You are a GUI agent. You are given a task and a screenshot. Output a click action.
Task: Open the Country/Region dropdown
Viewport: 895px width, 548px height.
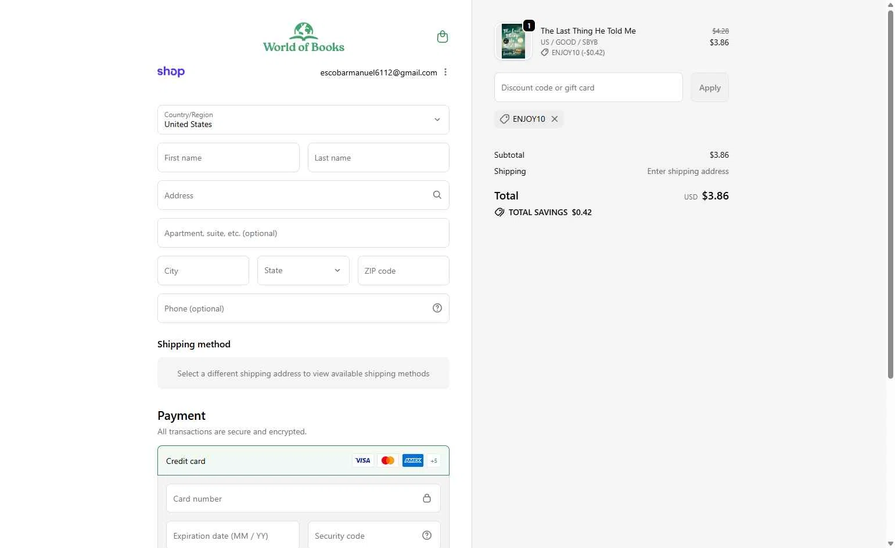click(303, 119)
